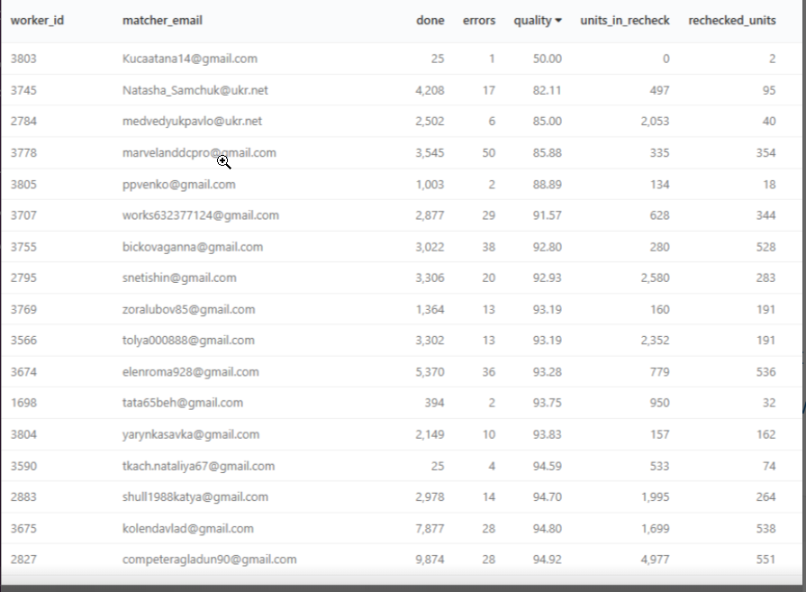Click quality value 93.28

(547, 372)
